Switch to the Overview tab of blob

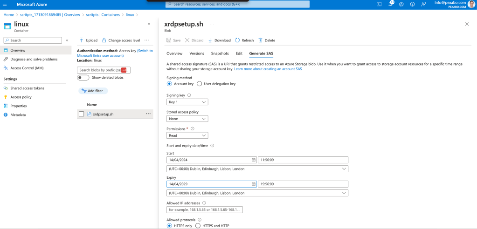(174, 54)
